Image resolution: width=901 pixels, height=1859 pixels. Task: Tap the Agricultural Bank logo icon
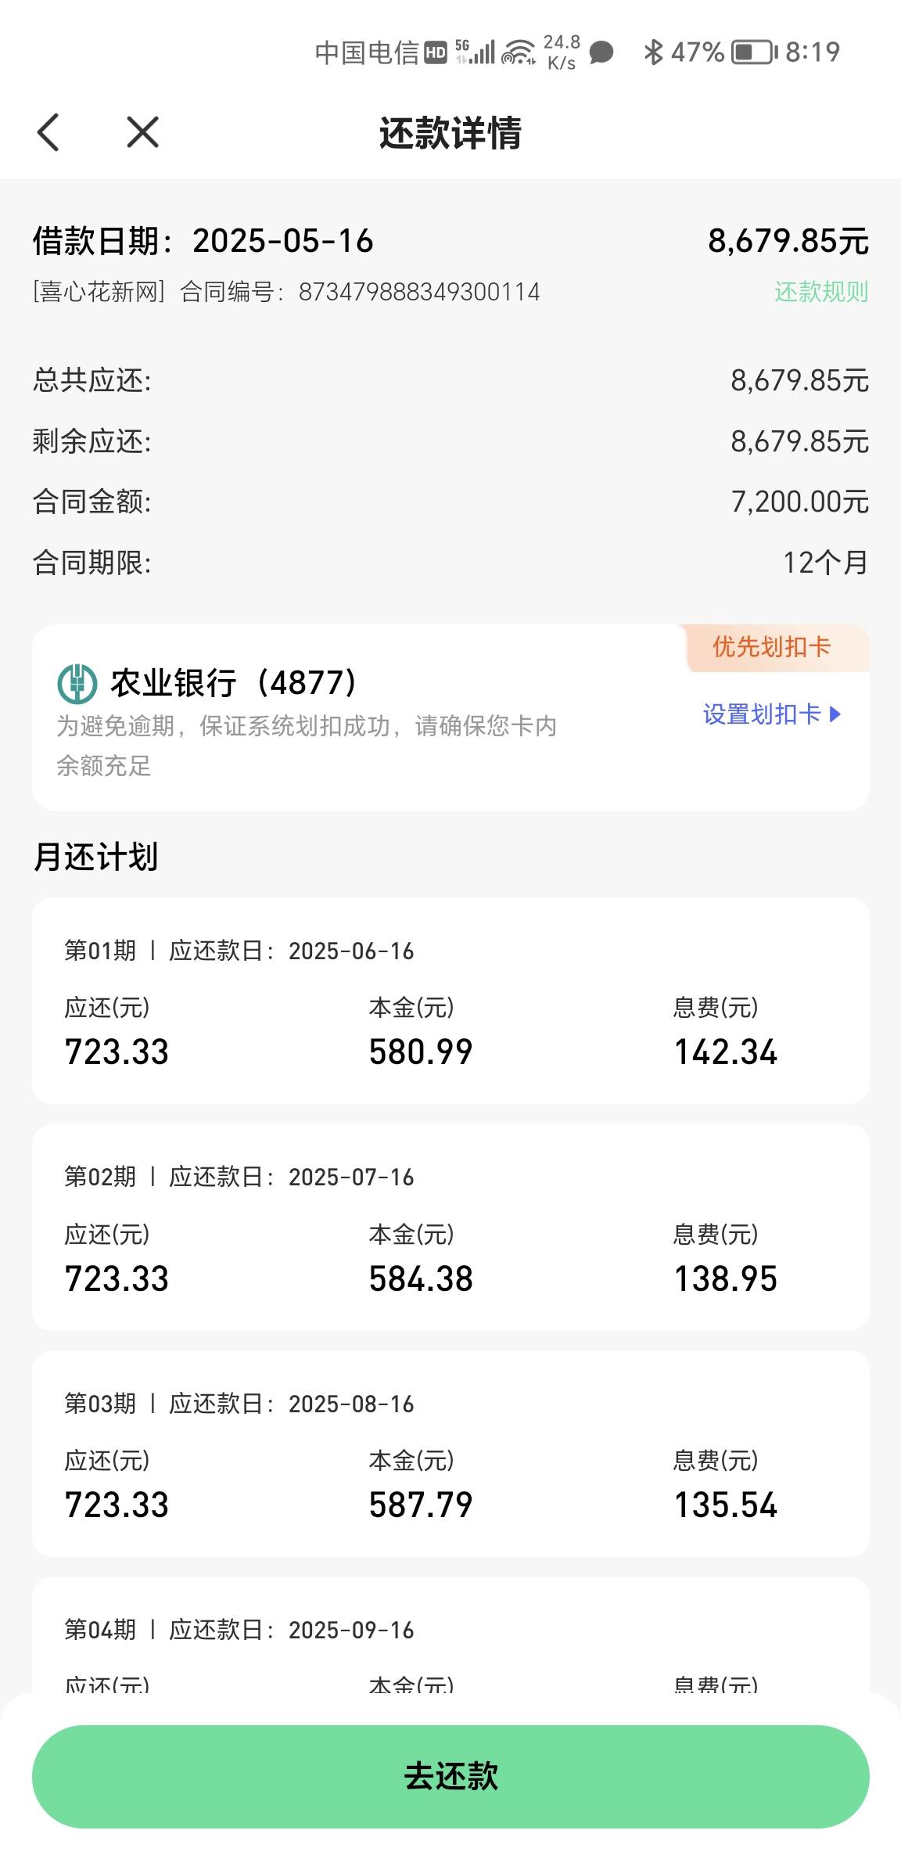77,683
